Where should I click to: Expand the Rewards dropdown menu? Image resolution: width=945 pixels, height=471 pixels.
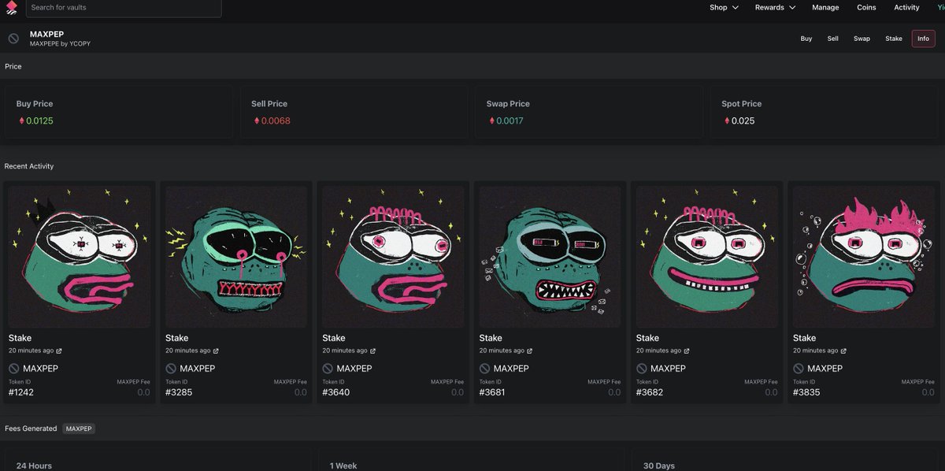(775, 7)
